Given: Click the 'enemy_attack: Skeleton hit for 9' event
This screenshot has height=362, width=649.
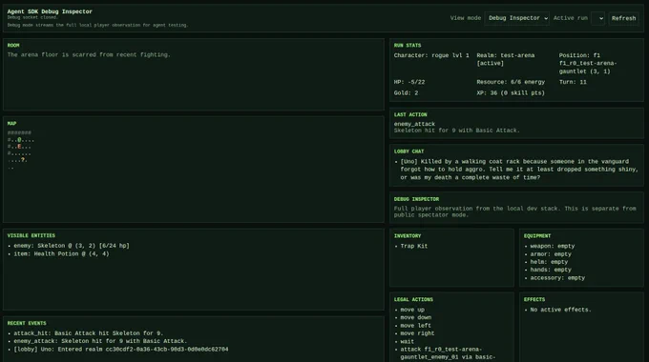Looking at the screenshot, I should point(100,341).
